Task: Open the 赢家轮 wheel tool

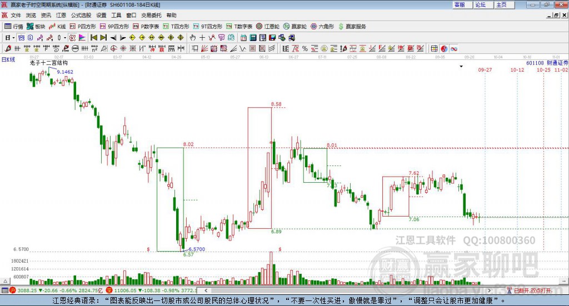Action: click(295, 27)
